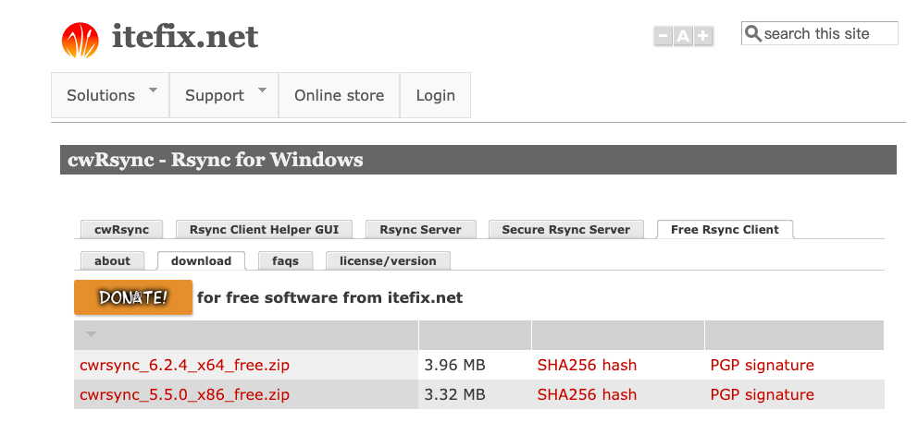This screenshot has width=918, height=434.
Task: Click the table sort arrow in header
Action: tap(91, 334)
